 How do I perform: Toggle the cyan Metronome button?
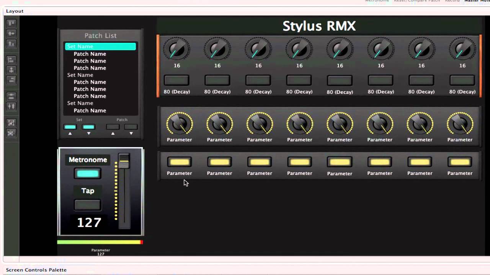point(88,174)
